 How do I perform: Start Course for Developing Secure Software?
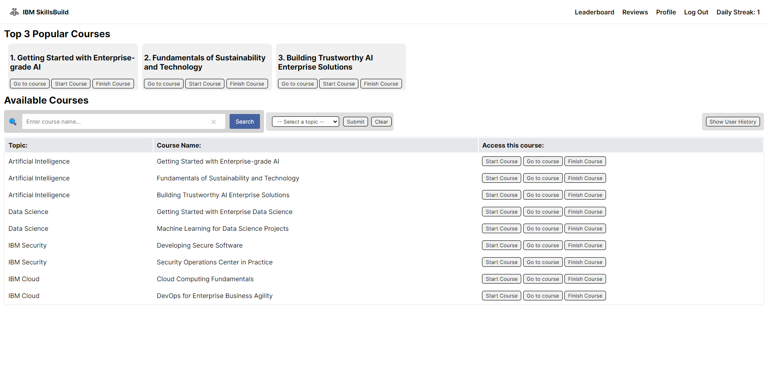[502, 245]
